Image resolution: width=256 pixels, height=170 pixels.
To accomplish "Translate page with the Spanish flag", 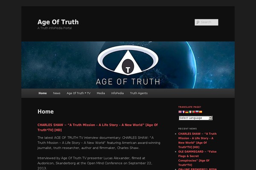I will tap(201, 112).
